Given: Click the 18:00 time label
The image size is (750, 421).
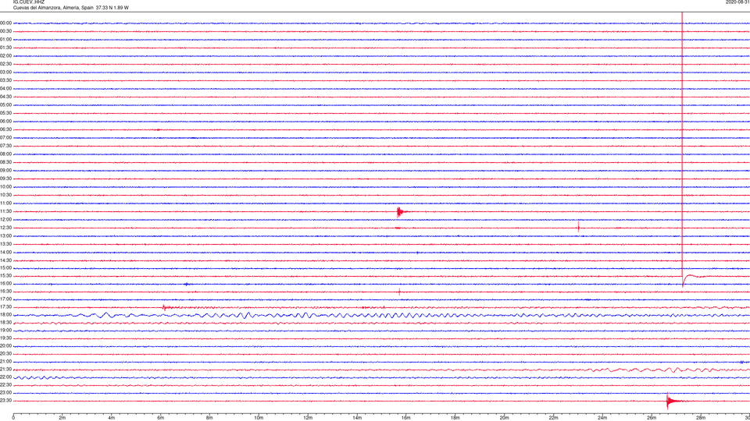Looking at the screenshot, I should pos(5,314).
